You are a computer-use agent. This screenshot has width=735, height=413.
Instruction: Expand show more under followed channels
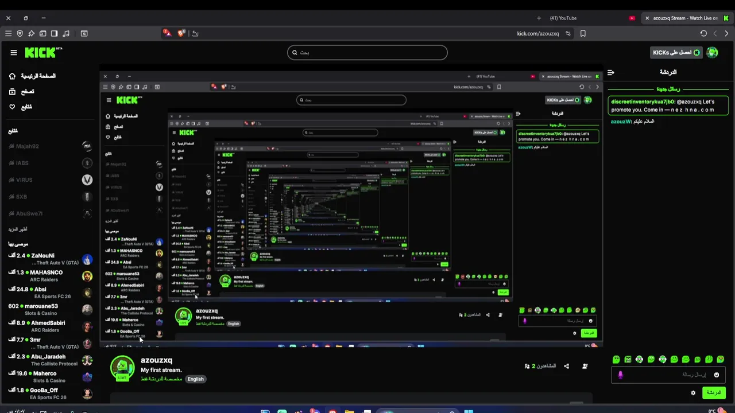point(18,229)
